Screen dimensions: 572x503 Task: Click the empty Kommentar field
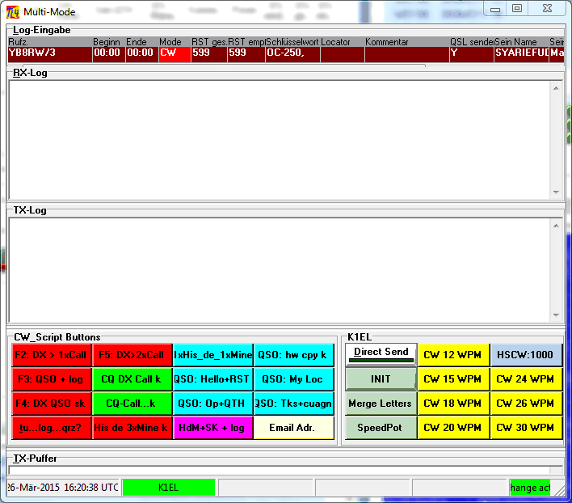(x=407, y=54)
